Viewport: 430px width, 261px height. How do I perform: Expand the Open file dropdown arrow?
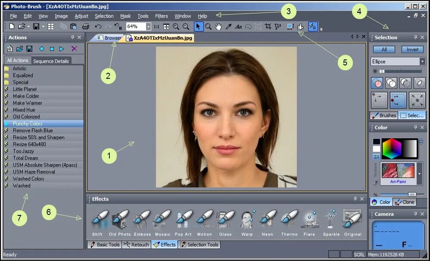coord(28,27)
